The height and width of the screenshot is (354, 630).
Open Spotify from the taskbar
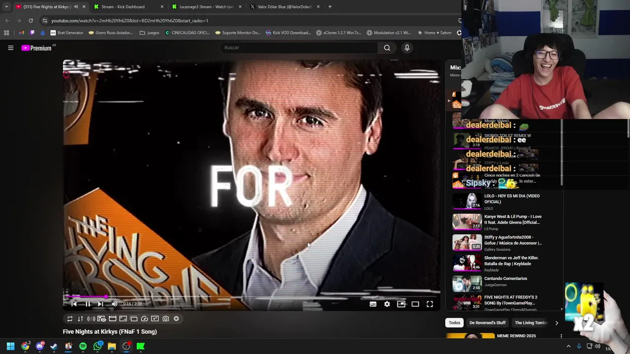[83, 347]
